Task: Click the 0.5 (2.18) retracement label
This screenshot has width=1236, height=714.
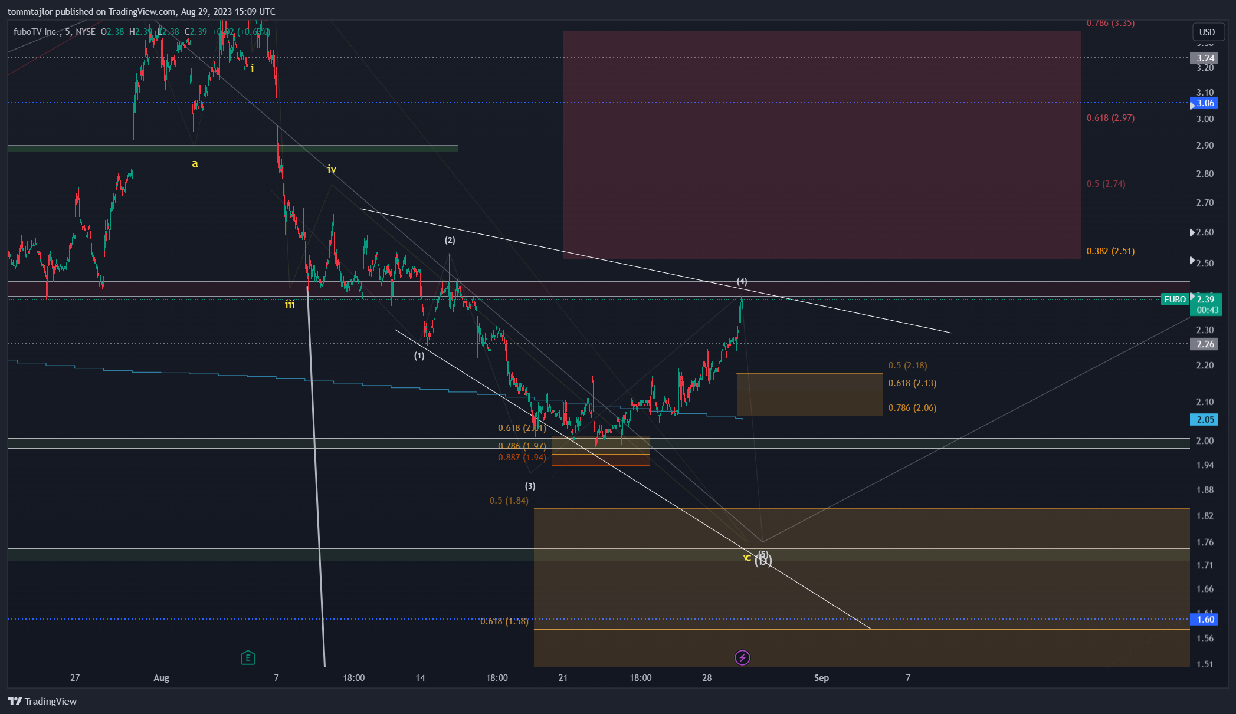Action: tap(907, 366)
